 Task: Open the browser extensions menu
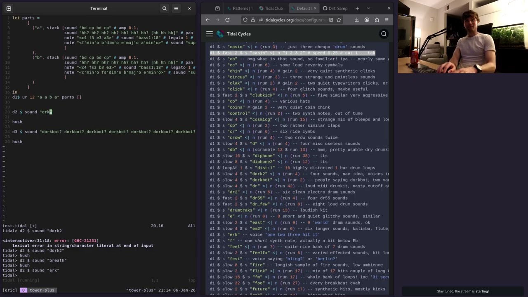(x=377, y=20)
